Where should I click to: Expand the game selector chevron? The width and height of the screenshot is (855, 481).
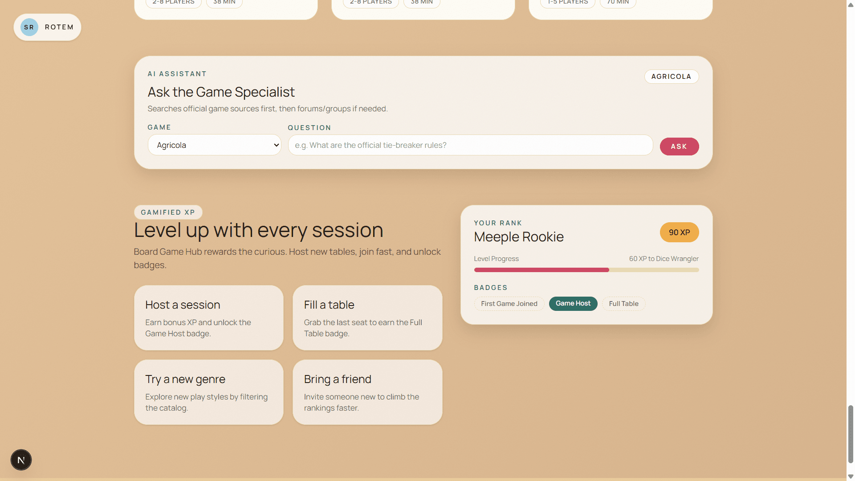point(276,145)
